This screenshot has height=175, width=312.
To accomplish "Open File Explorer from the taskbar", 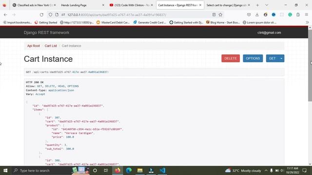I will (140, 171).
